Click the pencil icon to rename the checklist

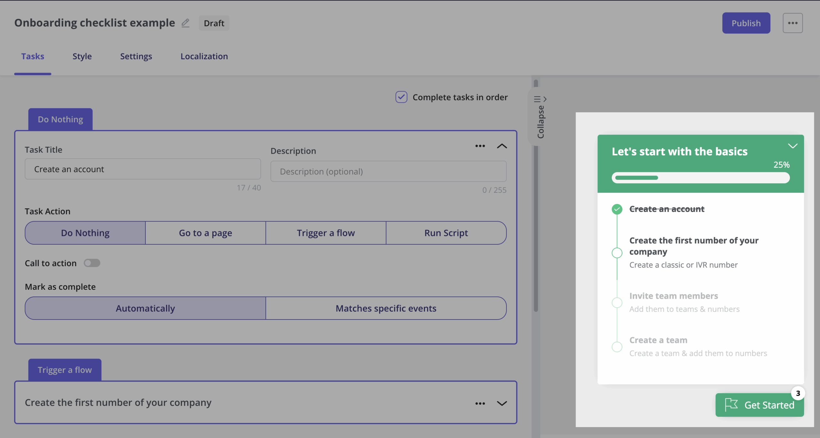pyautogui.click(x=186, y=23)
